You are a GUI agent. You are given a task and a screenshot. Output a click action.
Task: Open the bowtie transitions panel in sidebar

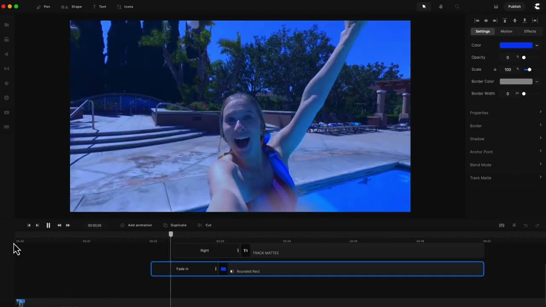click(x=6, y=69)
